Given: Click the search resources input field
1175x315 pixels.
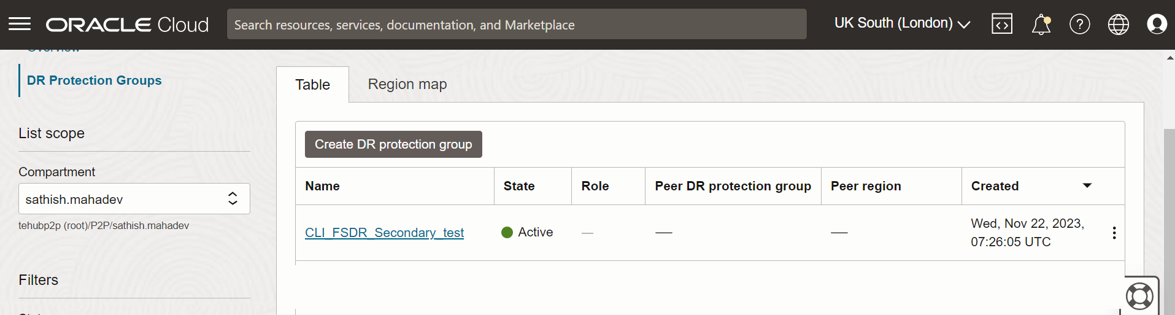Looking at the screenshot, I should click(x=516, y=25).
